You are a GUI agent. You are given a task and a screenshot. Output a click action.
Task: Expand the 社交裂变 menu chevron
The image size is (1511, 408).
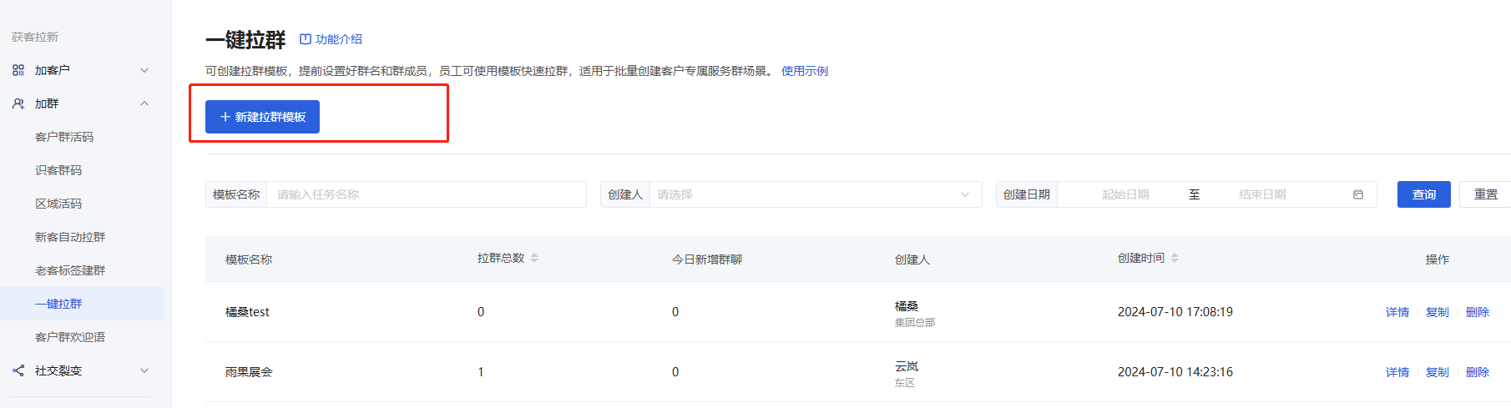click(144, 370)
